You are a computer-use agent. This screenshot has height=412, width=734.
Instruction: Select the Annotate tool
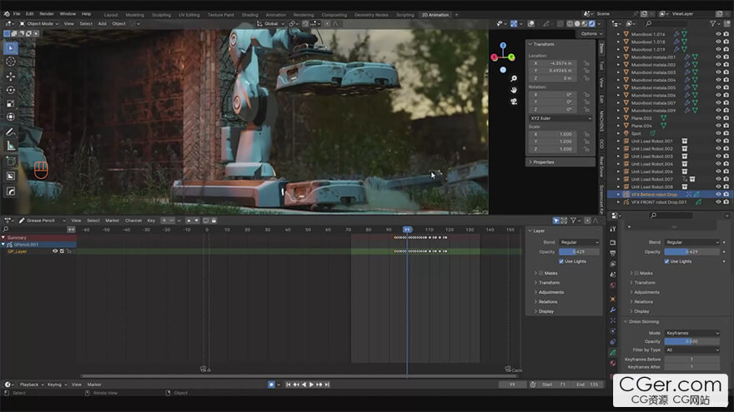click(x=10, y=132)
